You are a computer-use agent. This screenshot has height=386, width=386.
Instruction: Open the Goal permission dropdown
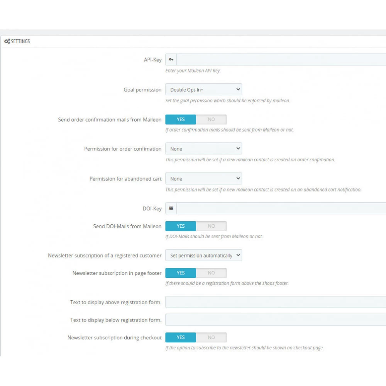[203, 90]
